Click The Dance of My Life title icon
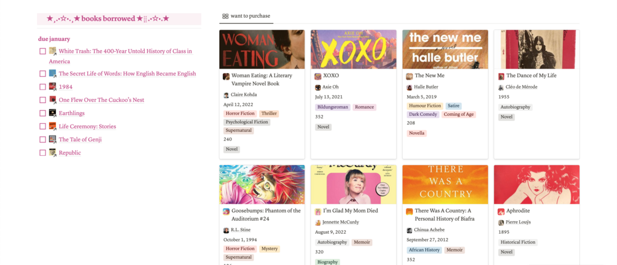The width and height of the screenshot is (617, 265). pos(501,76)
